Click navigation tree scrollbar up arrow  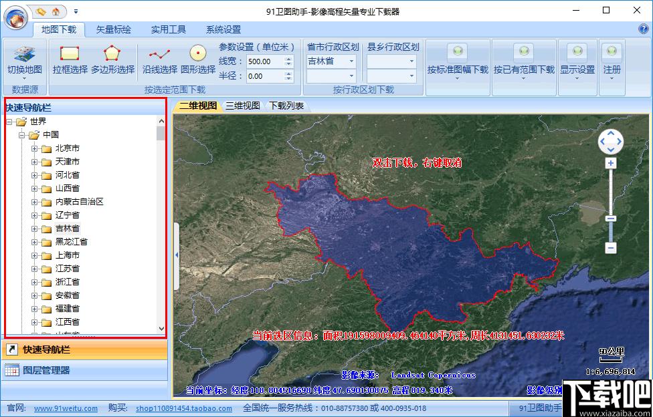click(162, 121)
